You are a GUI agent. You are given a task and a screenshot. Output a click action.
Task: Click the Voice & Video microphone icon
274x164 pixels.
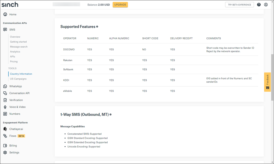pyautogui.click(x=5, y=107)
